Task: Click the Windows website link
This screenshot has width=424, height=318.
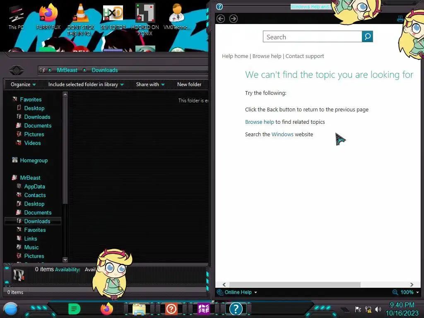Action: click(282, 135)
